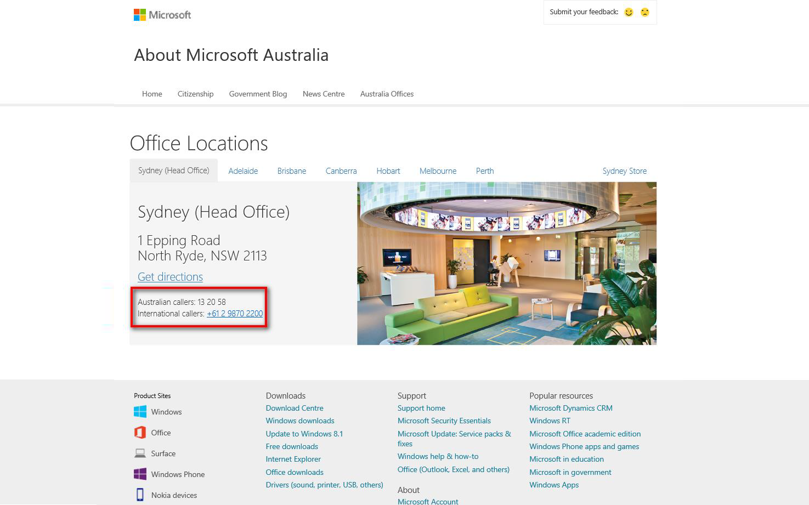Click the Office Locations heading
809x505 pixels.
pyautogui.click(x=199, y=143)
